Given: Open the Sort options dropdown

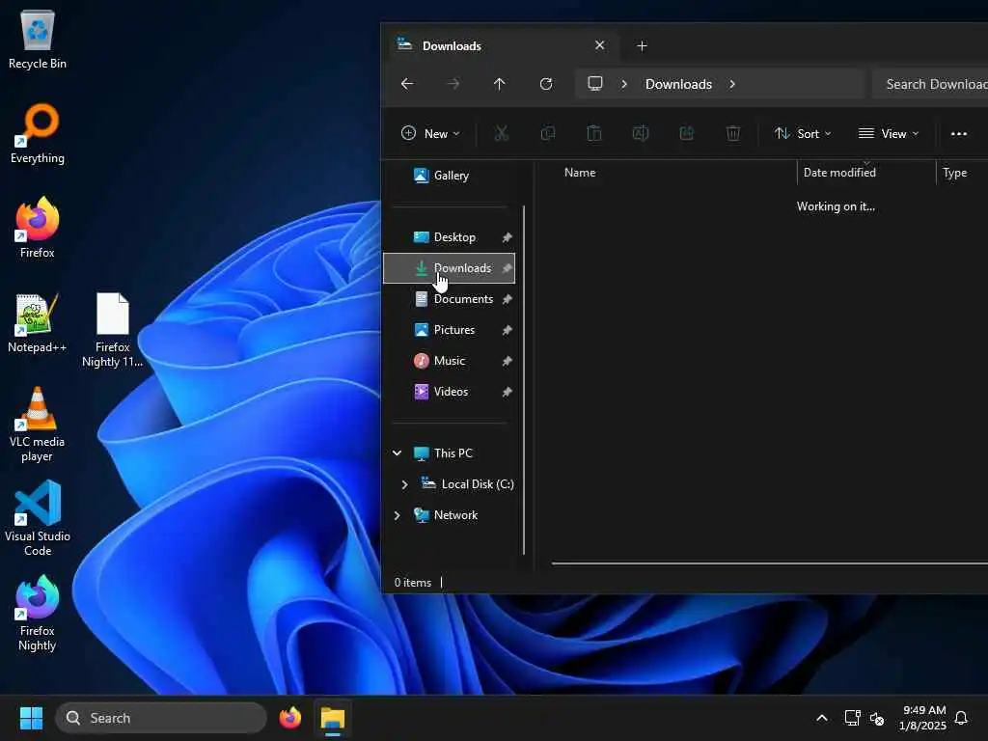Looking at the screenshot, I should (803, 133).
